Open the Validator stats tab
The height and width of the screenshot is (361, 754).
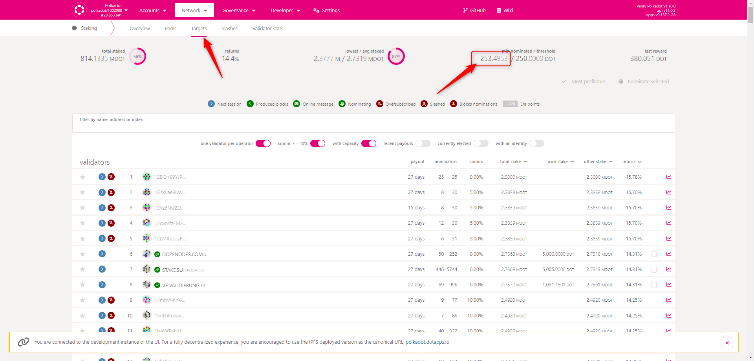click(x=268, y=28)
